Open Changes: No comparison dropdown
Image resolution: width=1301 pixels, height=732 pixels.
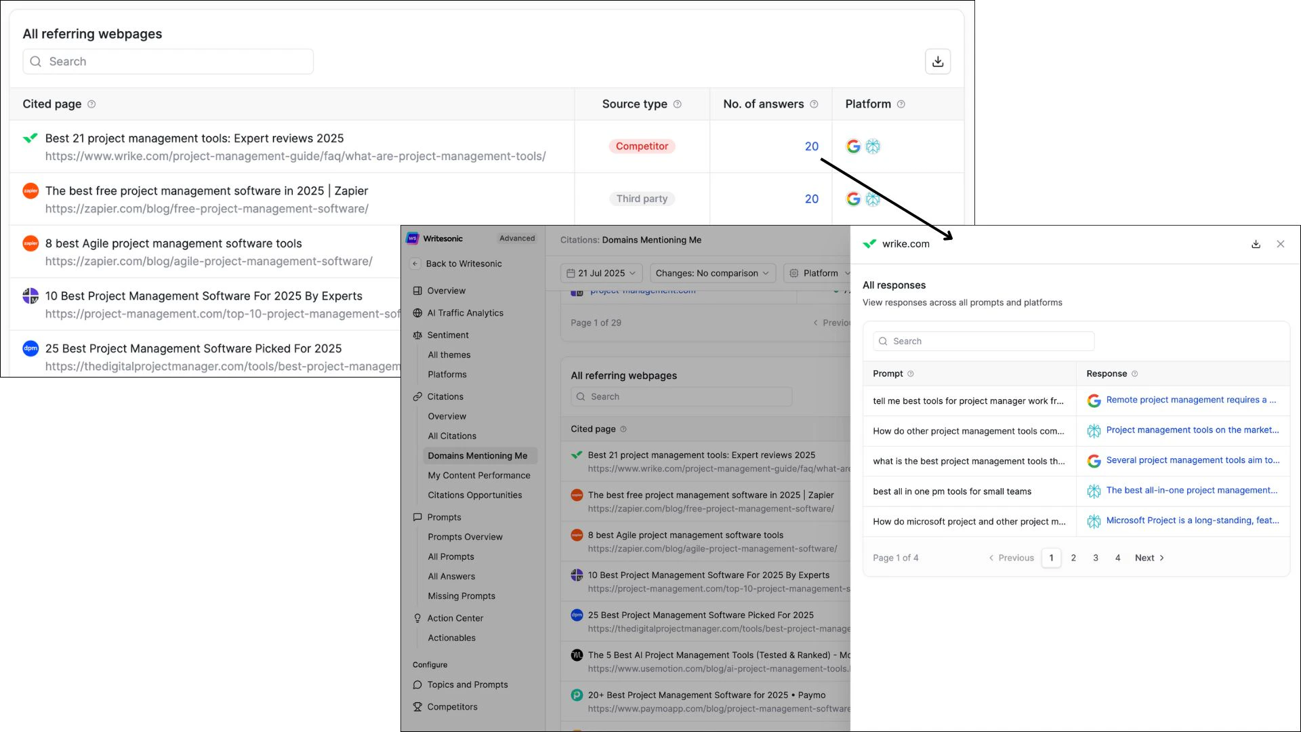pos(713,273)
